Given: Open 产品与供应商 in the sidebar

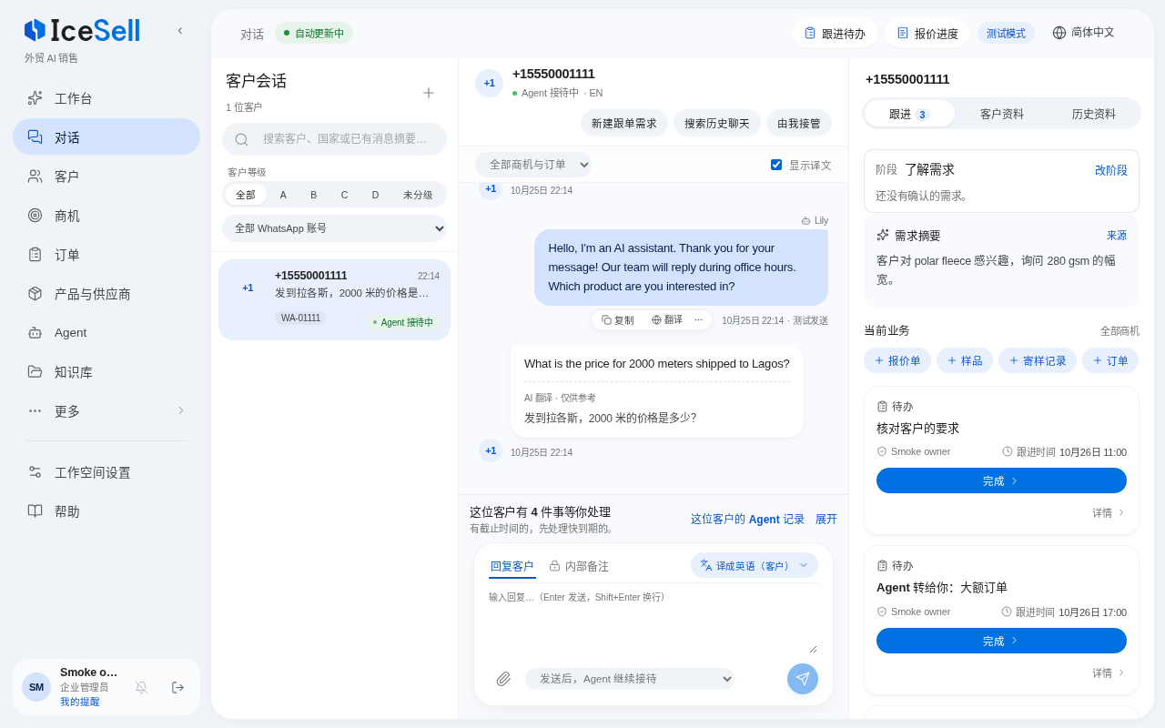Looking at the screenshot, I should point(106,294).
